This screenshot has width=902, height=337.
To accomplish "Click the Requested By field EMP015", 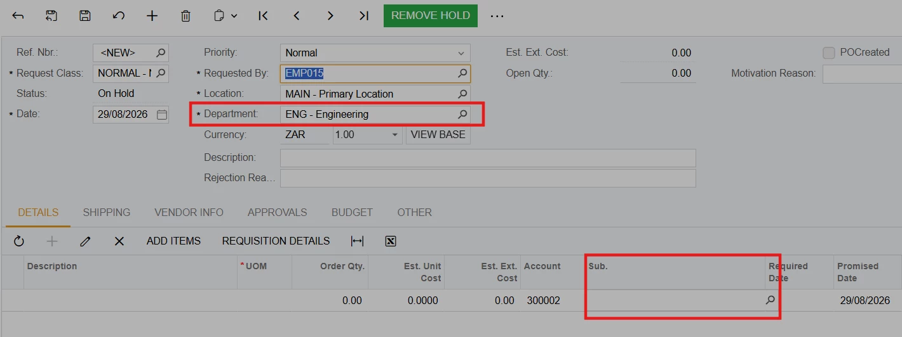I will point(375,73).
